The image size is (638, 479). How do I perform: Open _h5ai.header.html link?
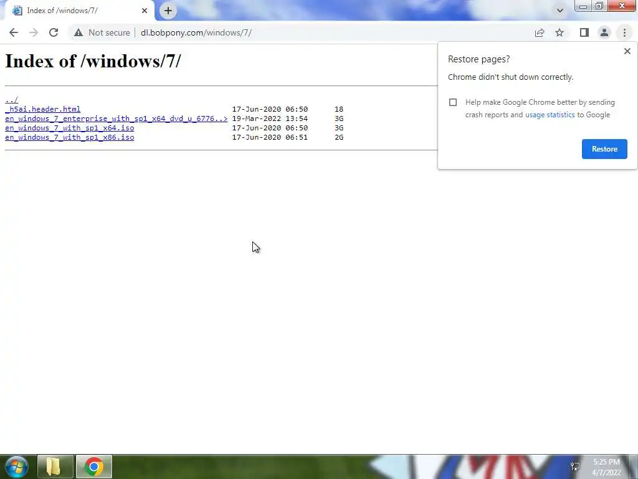(x=43, y=109)
